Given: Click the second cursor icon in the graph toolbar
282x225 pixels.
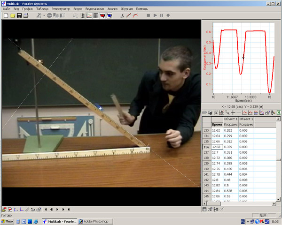Looking at the screenshot, I should click(210, 112).
